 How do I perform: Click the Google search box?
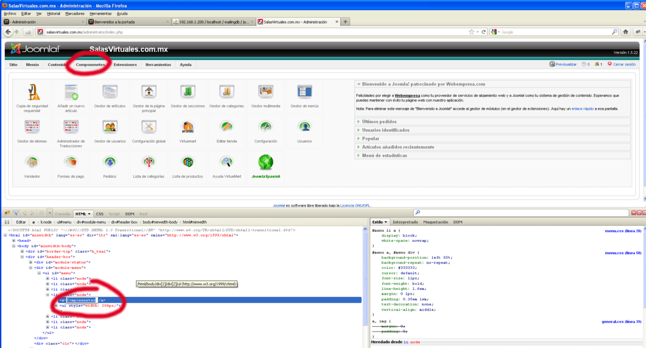pyautogui.click(x=554, y=32)
